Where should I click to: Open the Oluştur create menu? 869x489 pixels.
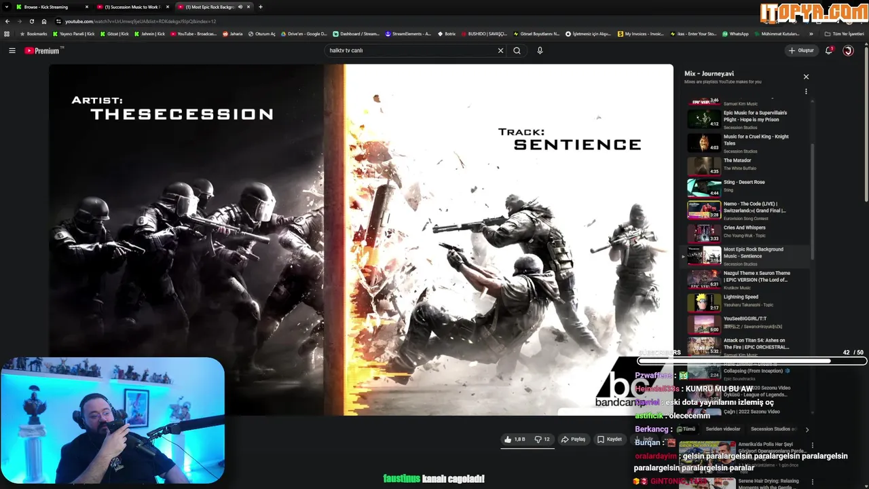pos(802,50)
